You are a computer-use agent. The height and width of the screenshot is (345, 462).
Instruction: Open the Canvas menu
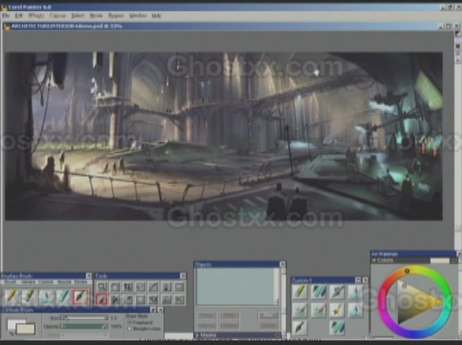click(58, 16)
